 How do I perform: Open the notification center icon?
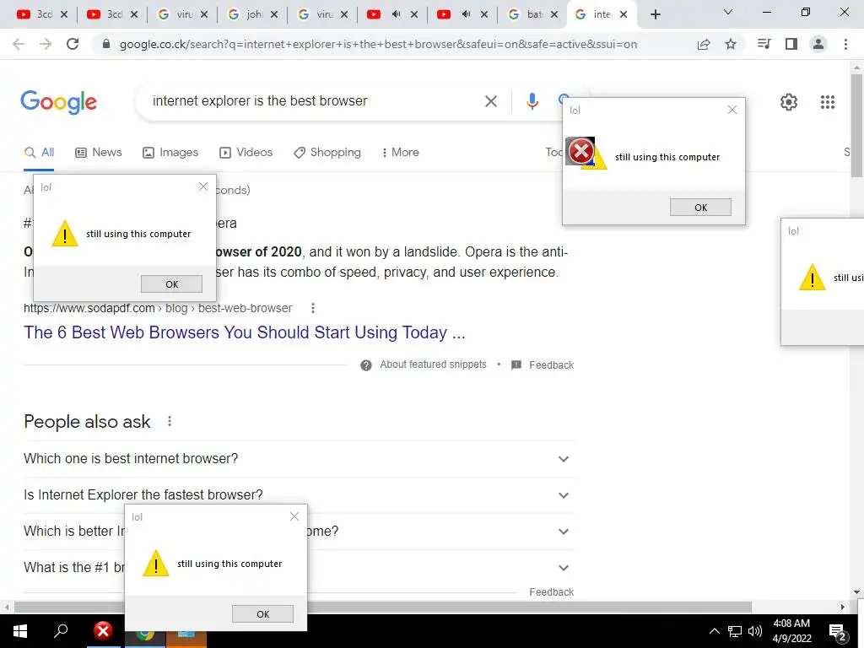838,632
